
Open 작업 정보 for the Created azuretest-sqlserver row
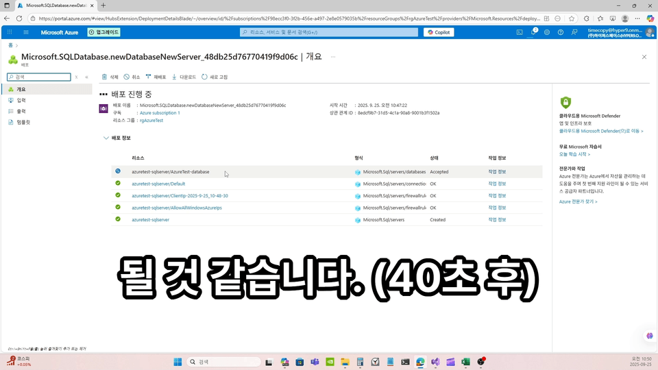pos(497,220)
